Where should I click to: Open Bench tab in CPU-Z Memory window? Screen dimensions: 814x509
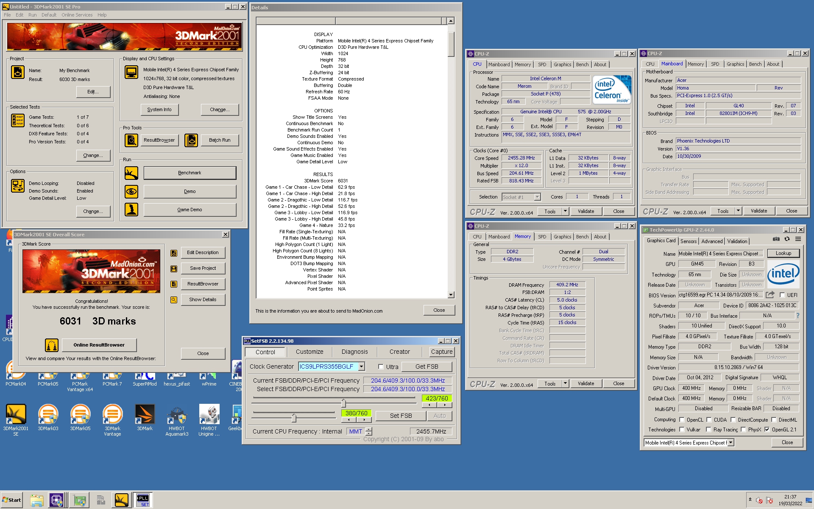coord(582,237)
